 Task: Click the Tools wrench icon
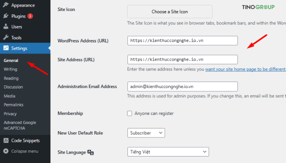click(6, 37)
